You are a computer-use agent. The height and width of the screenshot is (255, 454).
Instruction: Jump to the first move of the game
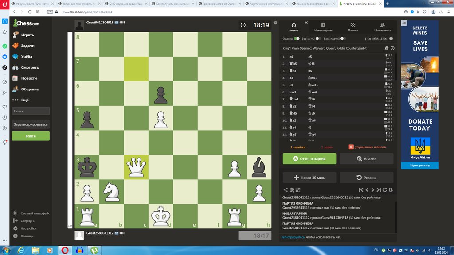pyautogui.click(x=361, y=190)
